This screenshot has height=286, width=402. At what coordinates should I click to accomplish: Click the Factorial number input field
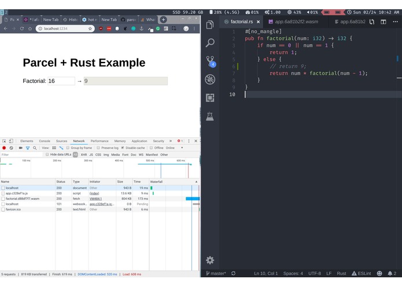pyautogui.click(x=61, y=81)
